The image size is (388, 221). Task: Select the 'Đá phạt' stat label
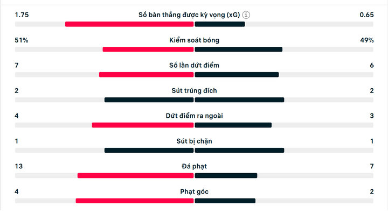pyautogui.click(x=194, y=167)
